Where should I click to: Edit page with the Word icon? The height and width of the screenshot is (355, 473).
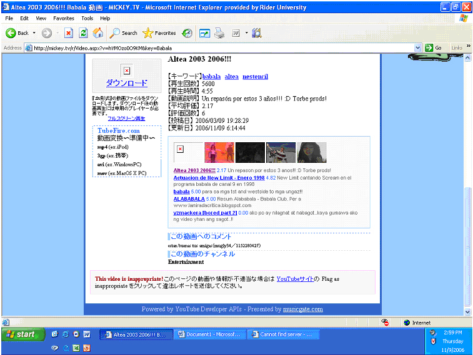pyautogui.click(x=236, y=33)
